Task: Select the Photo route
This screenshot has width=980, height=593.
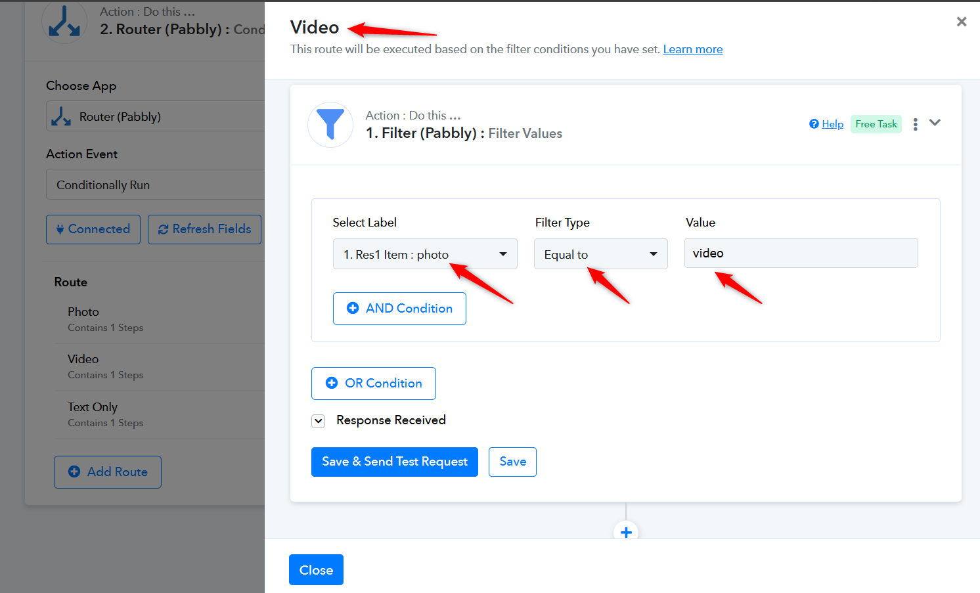Action: tap(83, 312)
